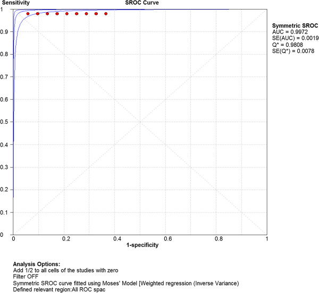Select the 'SE(Q*) = 0.0078' line
The height and width of the screenshot is (293, 319).
(x=293, y=51)
